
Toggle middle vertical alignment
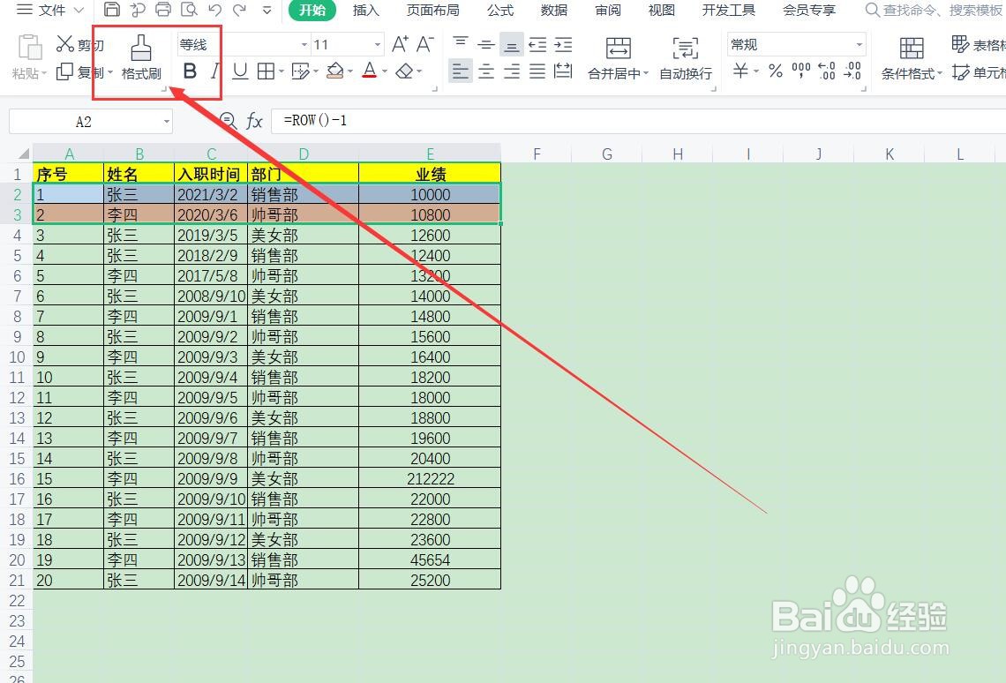coord(485,44)
